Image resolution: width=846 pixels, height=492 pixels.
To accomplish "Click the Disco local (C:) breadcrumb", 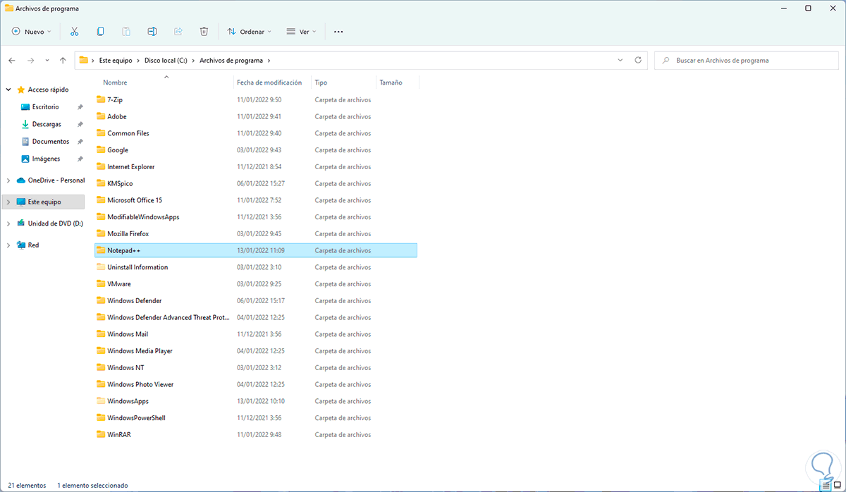I will [166, 61].
